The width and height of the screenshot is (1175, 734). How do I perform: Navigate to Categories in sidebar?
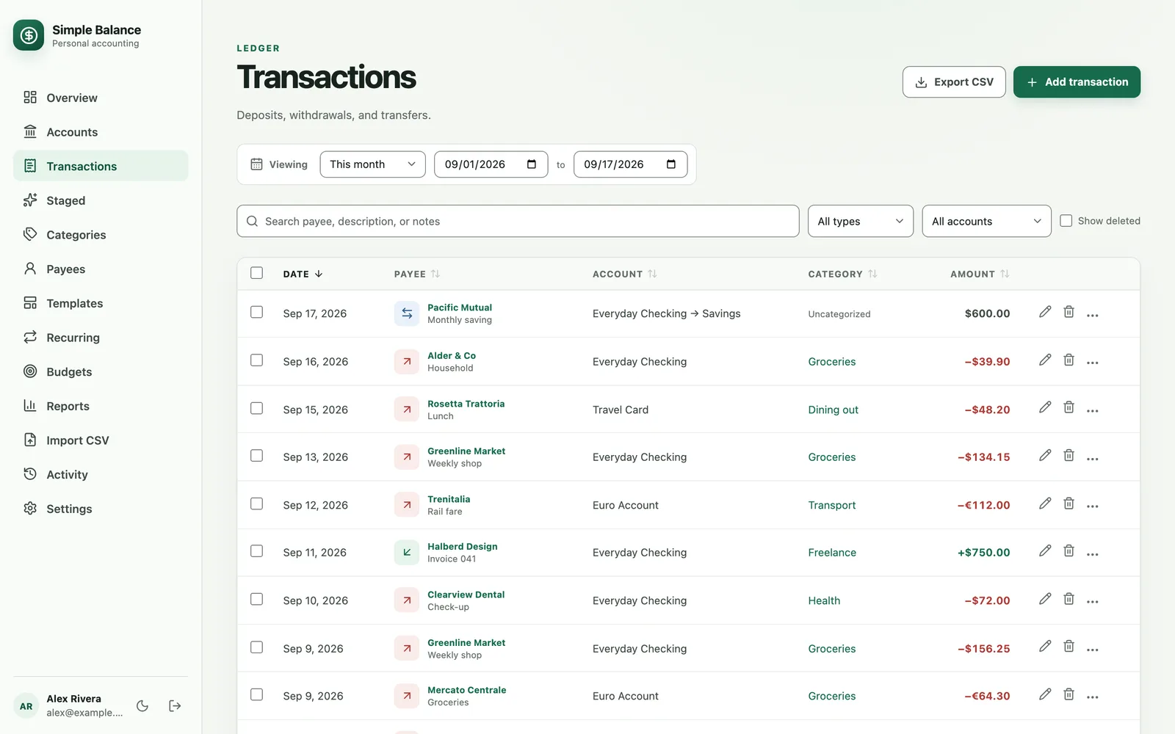[101, 235]
